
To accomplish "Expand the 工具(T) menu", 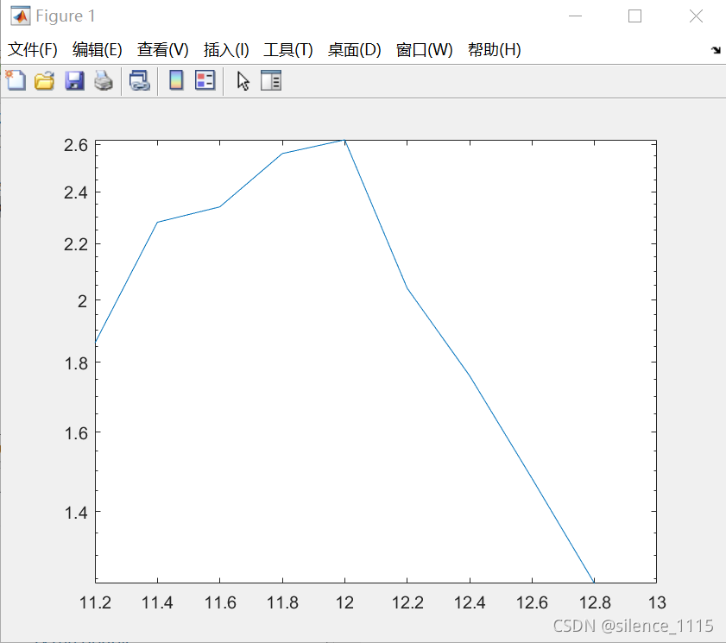I will point(288,50).
